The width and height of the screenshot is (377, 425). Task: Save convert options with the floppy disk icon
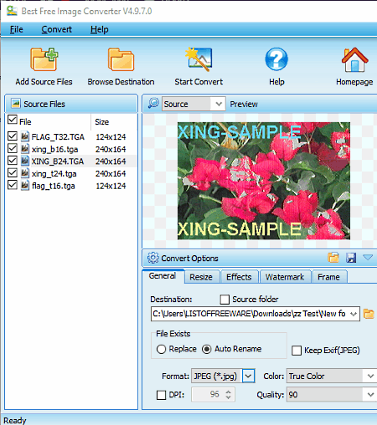point(351,258)
